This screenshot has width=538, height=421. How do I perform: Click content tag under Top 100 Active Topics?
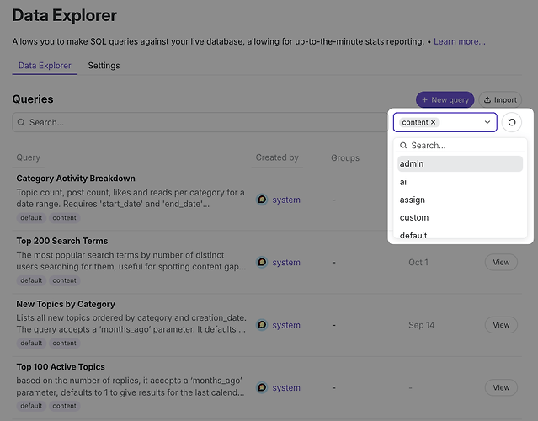65,406
